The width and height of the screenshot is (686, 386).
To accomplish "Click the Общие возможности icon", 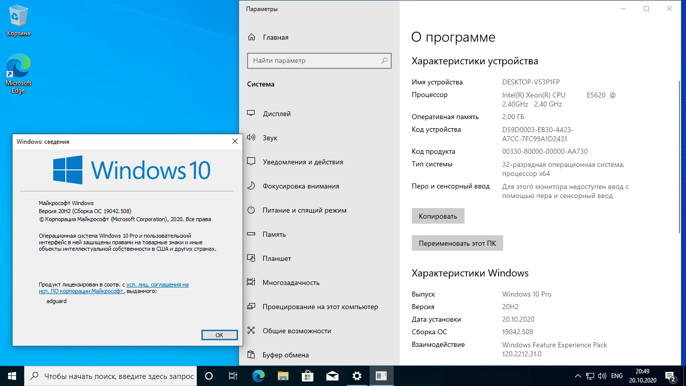I will [x=252, y=331].
